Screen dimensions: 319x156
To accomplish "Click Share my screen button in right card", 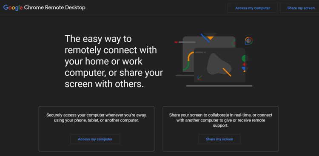I will click(219, 139).
